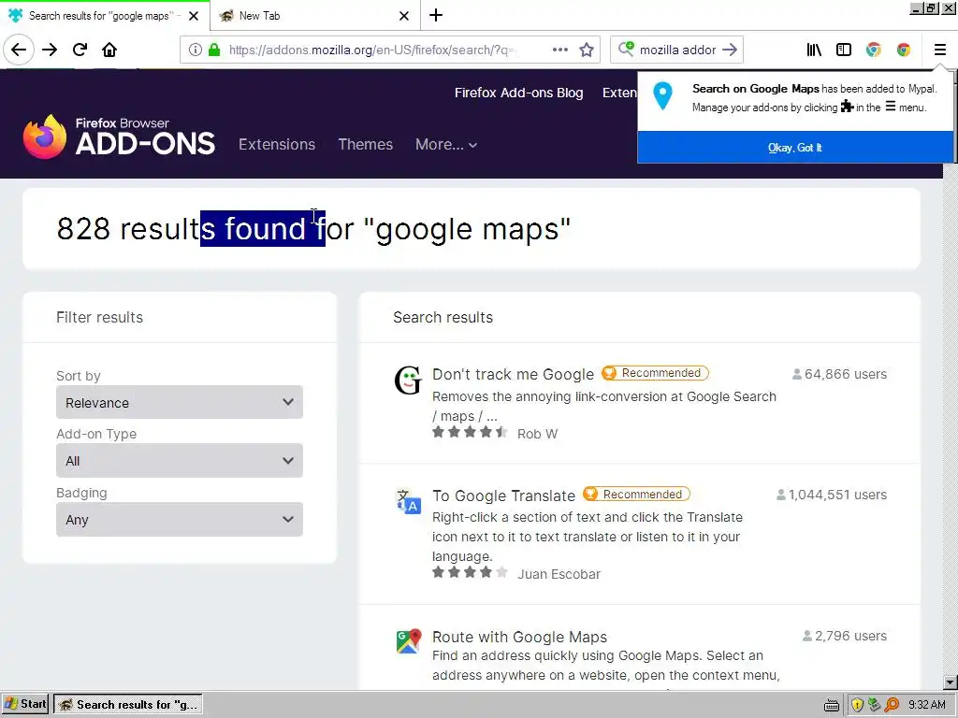The image size is (958, 718).
Task: Go forward using the forward arrow
Action: coord(50,50)
